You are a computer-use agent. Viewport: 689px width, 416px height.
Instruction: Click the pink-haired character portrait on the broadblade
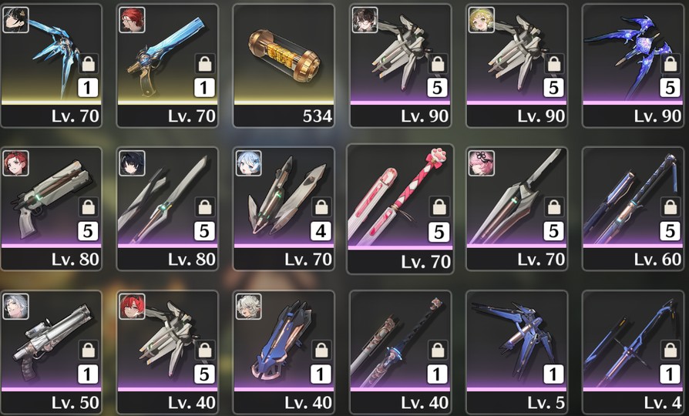click(481, 163)
